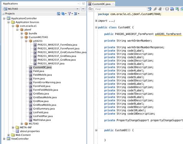The height and width of the screenshot is (144, 183).
Task: Expand the ViewController project
Action: pos(4,139)
